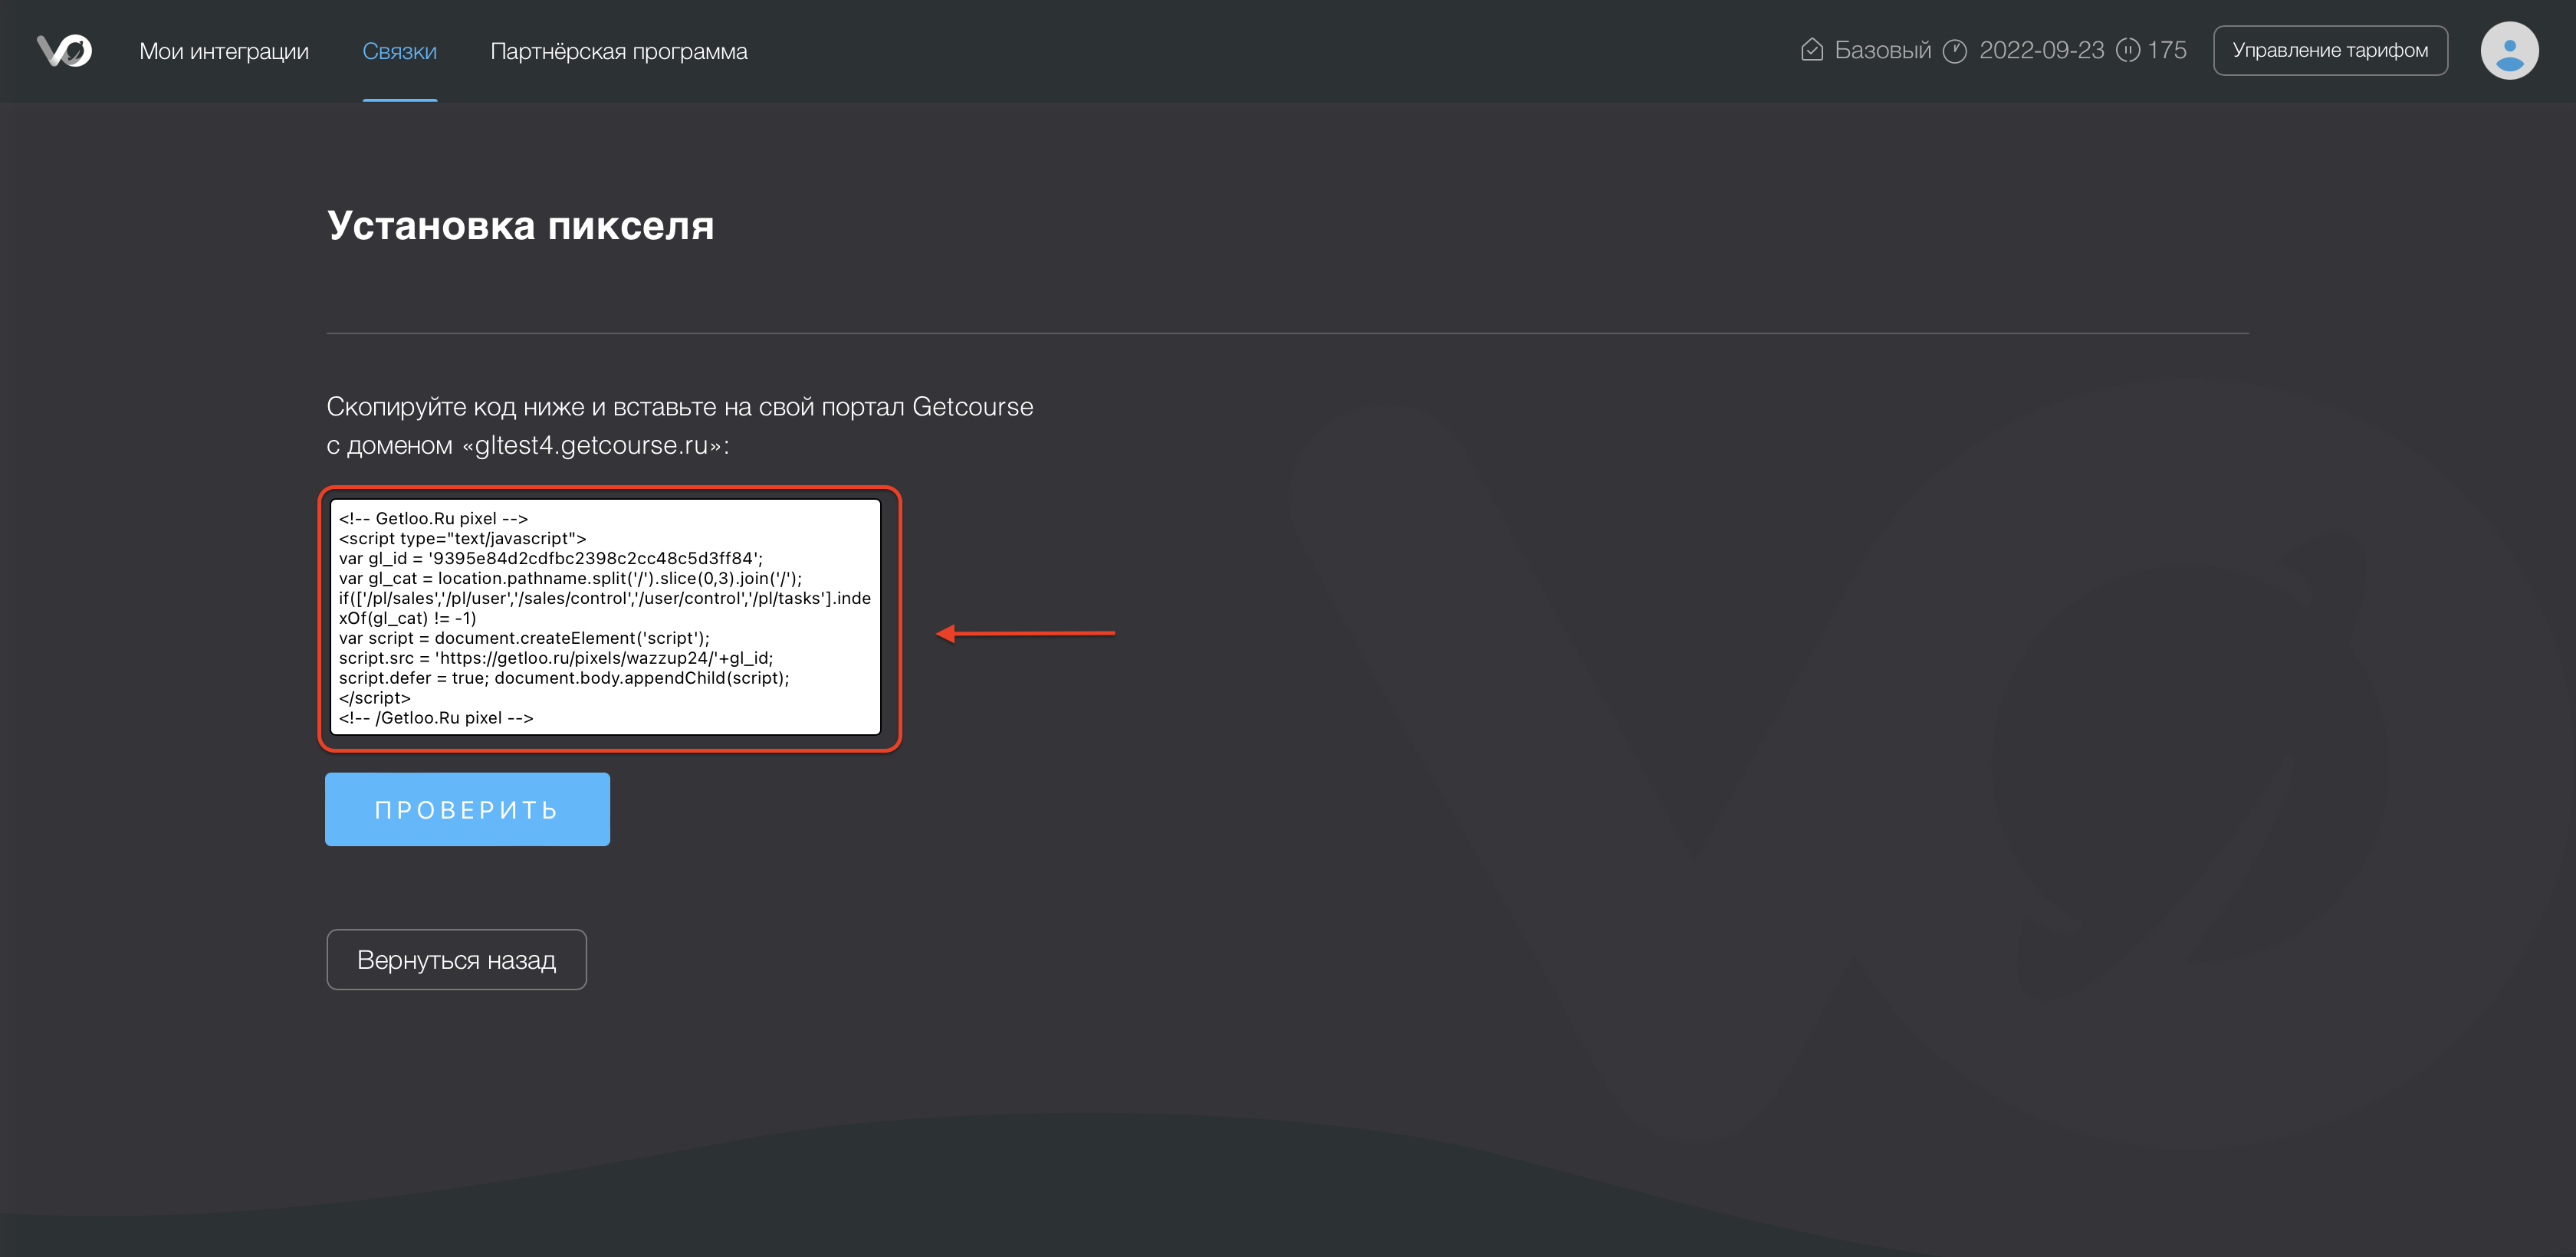Switch to the Связки tab

399,51
